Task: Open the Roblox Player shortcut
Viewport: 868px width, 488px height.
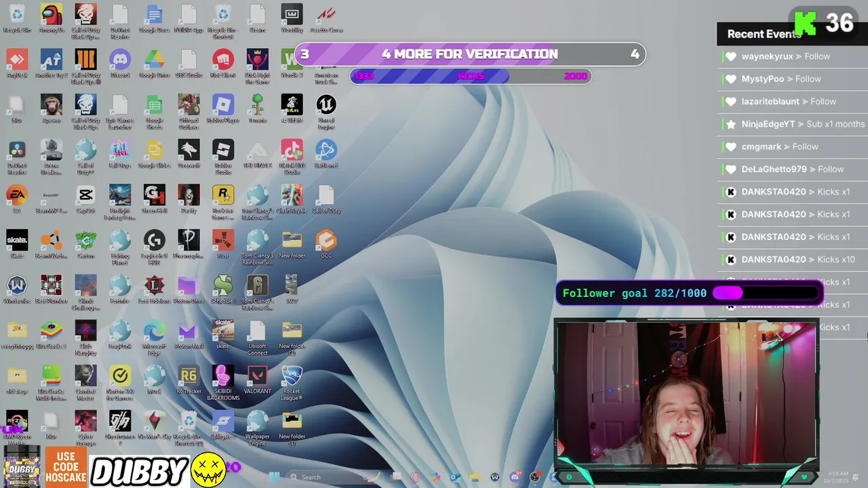Action: tap(223, 109)
